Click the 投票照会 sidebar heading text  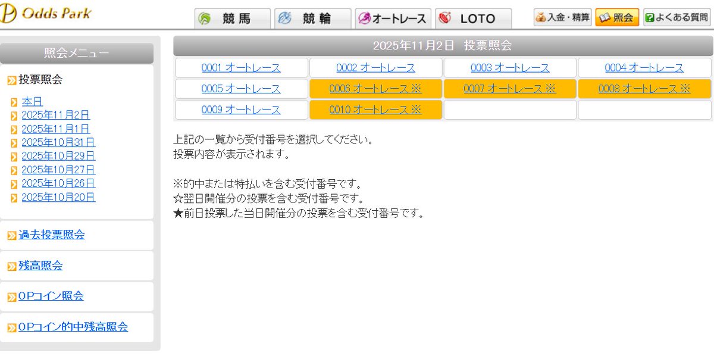40,79
